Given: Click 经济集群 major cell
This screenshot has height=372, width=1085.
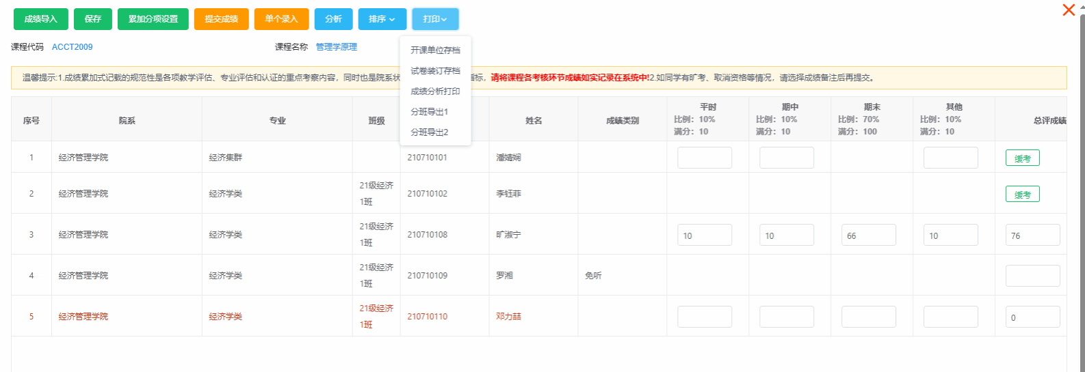Looking at the screenshot, I should pos(226,158).
